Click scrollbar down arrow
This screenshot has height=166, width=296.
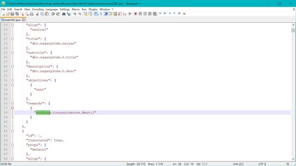(293, 159)
